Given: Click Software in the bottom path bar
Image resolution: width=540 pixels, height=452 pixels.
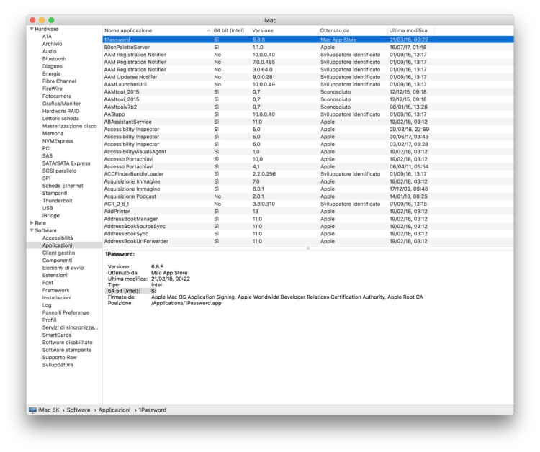Looking at the screenshot, I should pos(78,410).
